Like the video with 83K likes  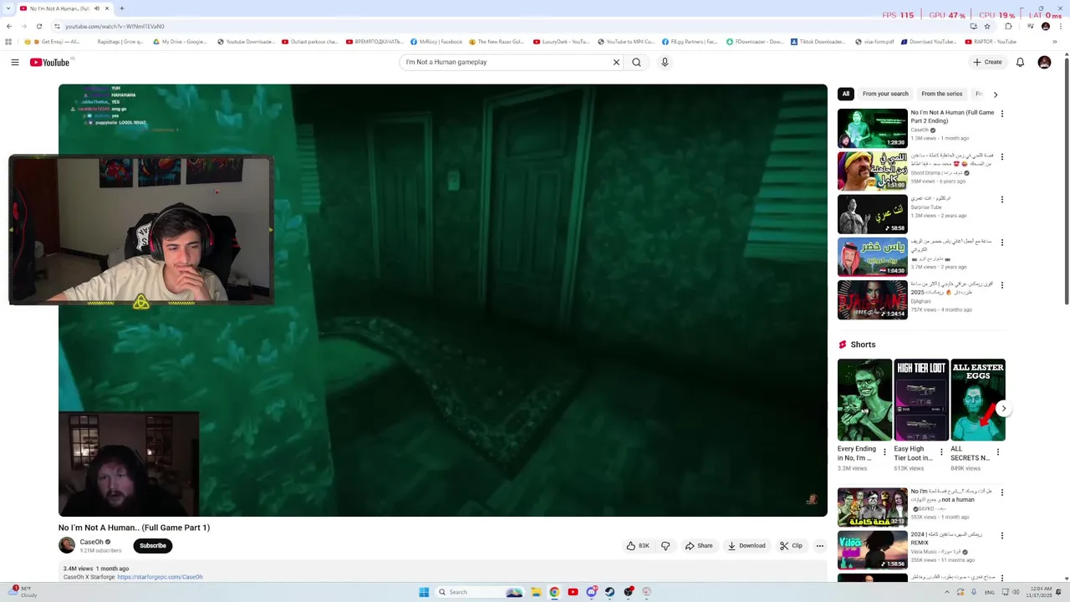click(x=638, y=546)
